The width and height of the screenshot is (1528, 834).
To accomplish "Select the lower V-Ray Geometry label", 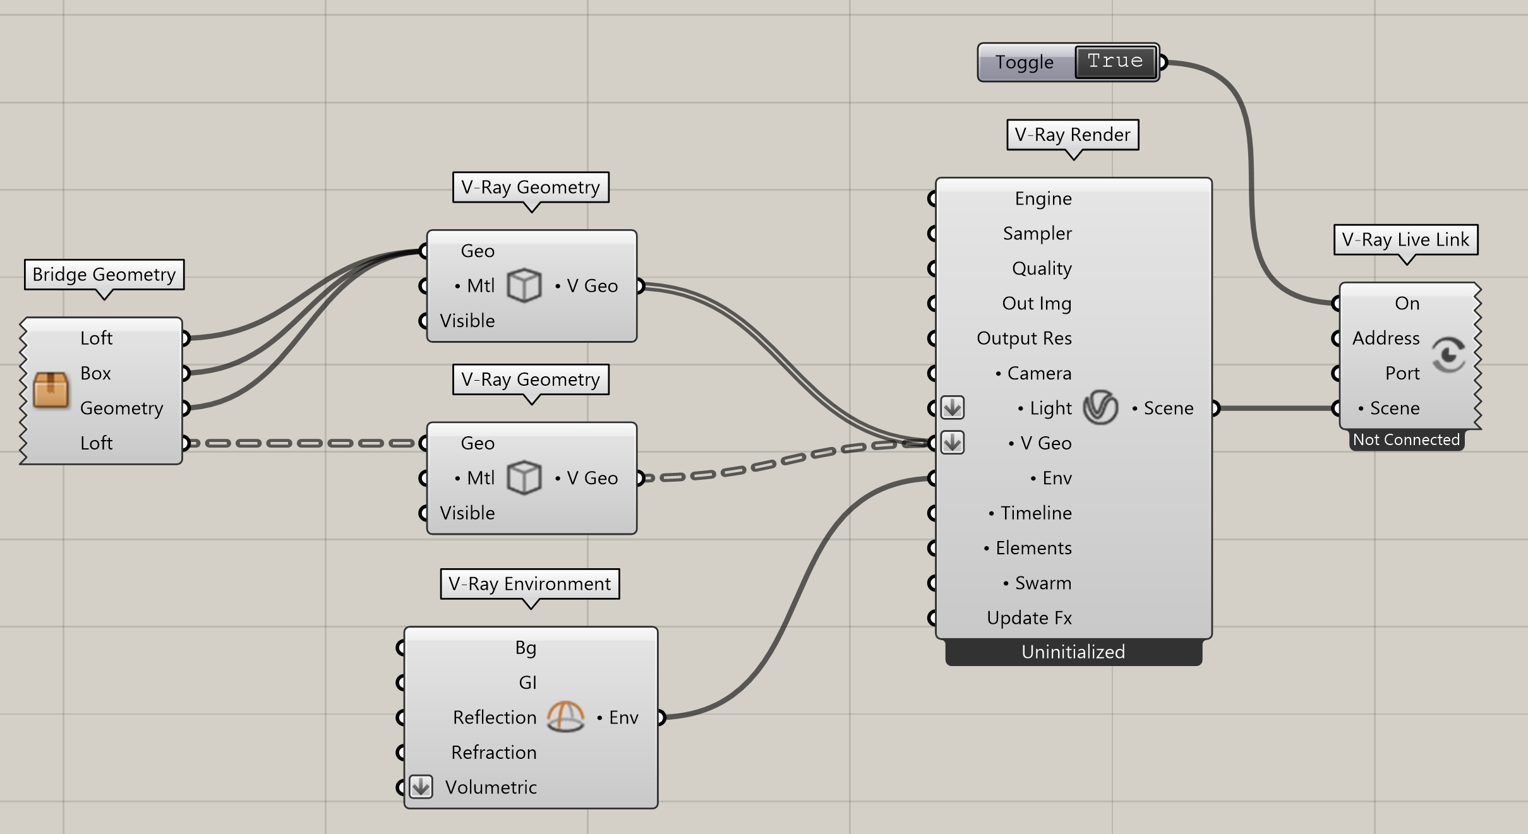I will [x=531, y=379].
